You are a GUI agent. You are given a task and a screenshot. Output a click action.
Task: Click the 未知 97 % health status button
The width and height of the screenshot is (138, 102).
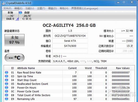(14, 40)
